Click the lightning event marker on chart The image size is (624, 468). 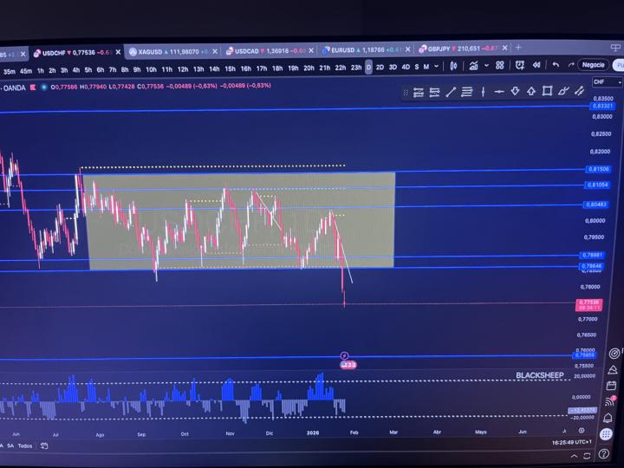[x=344, y=355]
